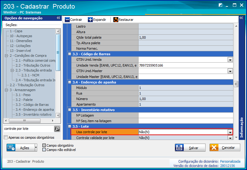Click the Contrair minus icon

(67, 20)
